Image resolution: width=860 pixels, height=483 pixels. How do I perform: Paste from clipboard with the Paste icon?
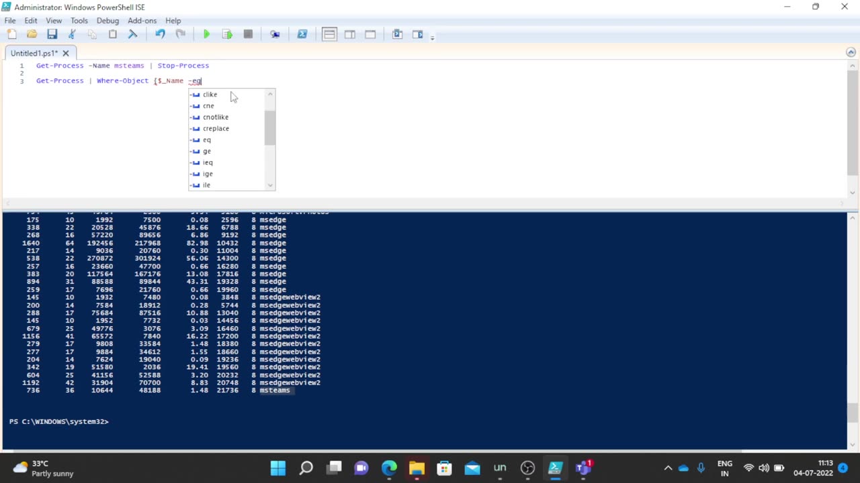pos(113,34)
